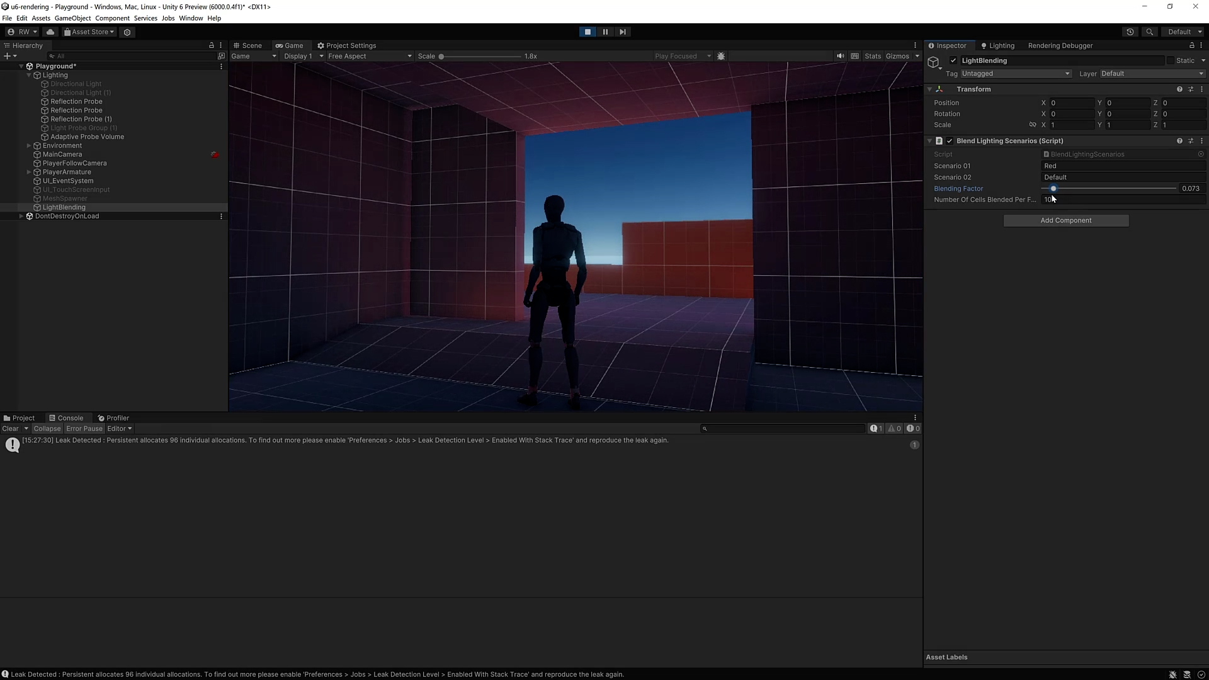Screen dimensions: 1209x680
Task: Click the global search magnifier icon
Action: pyautogui.click(x=1150, y=32)
